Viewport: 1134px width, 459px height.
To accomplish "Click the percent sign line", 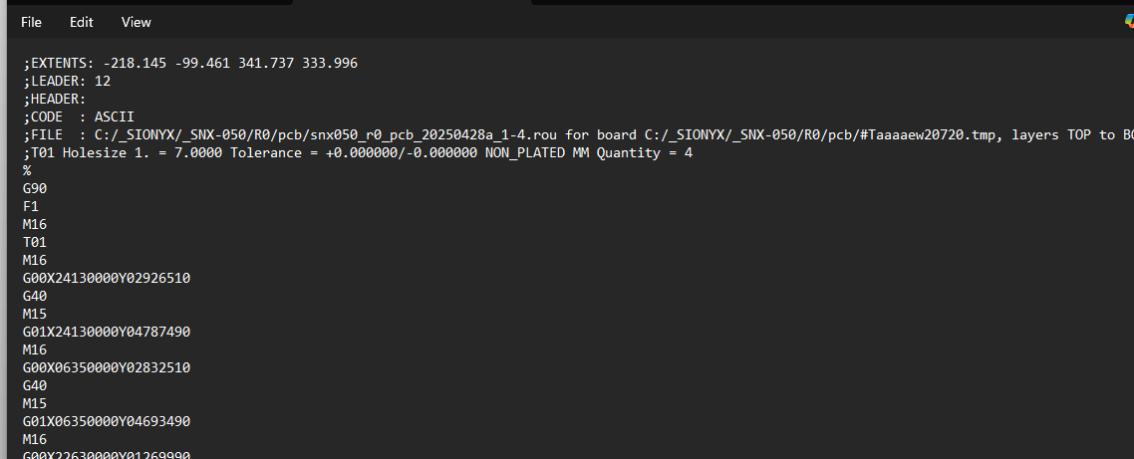I will coord(27,170).
